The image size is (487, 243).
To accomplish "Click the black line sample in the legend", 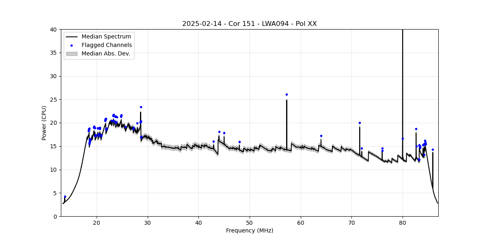I will click(71, 37).
